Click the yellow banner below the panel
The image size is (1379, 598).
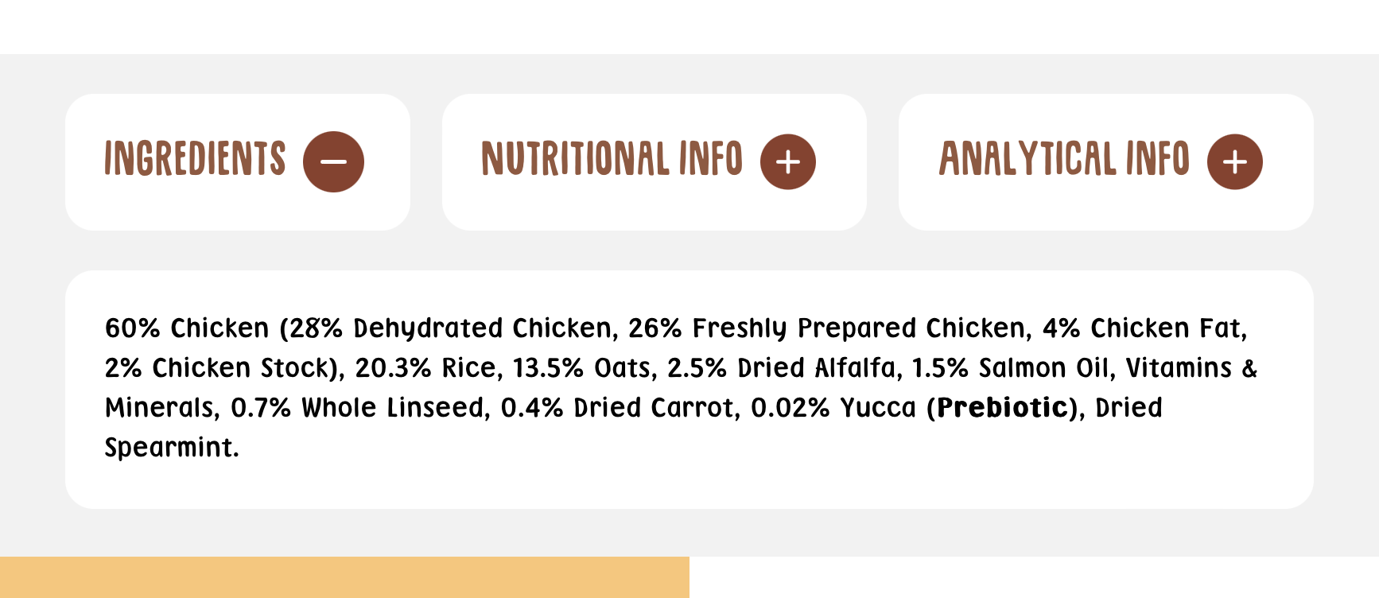(x=344, y=577)
